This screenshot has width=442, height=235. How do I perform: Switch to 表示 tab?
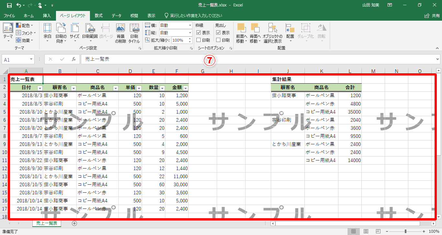tap(151, 15)
